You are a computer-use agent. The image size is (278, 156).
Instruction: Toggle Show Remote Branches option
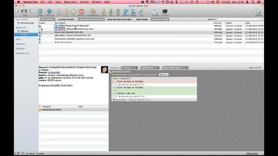[91, 19]
